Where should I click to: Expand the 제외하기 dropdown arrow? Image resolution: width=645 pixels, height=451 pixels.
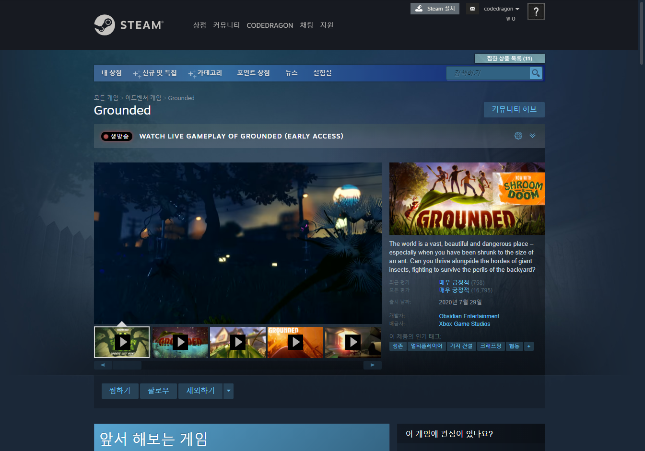[x=229, y=391]
